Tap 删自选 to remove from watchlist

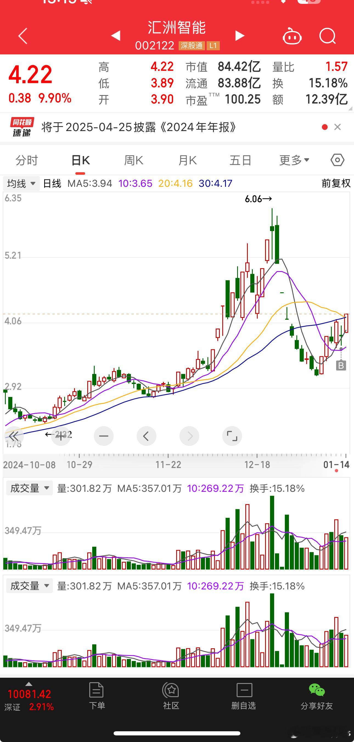click(x=244, y=696)
